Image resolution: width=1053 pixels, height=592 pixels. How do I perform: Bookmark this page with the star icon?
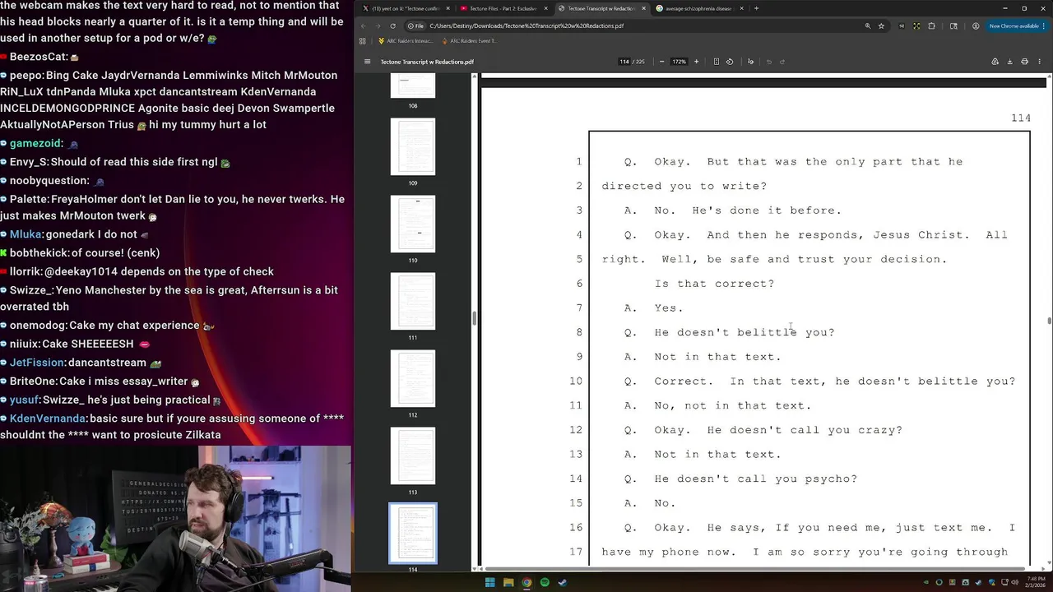[881, 25]
